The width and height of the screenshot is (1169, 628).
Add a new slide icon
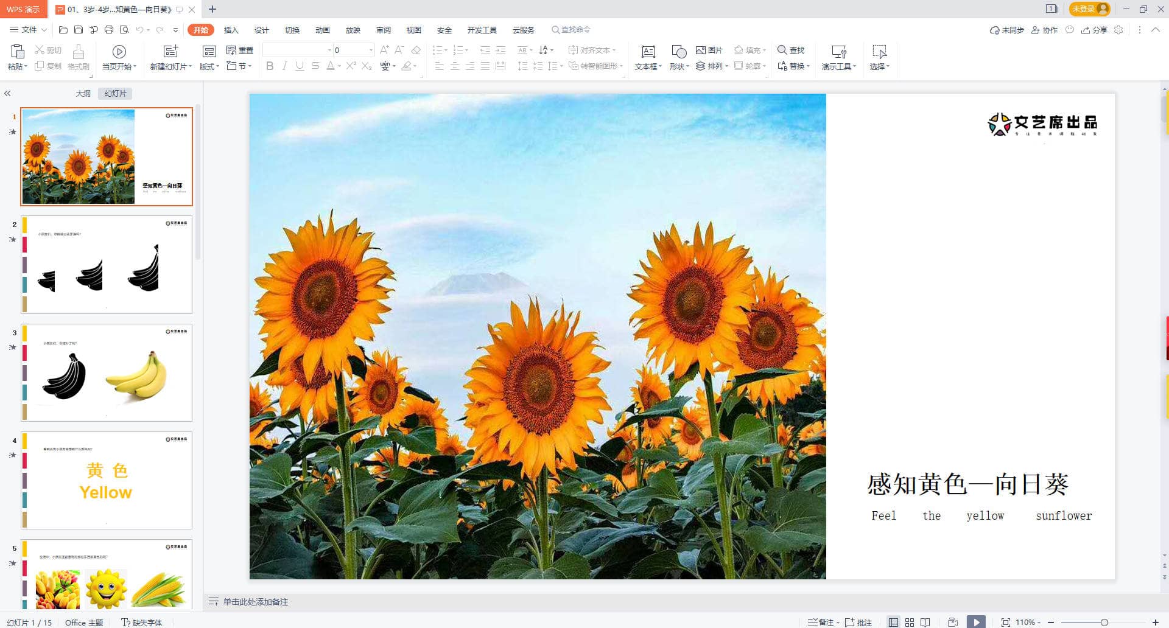(x=170, y=51)
